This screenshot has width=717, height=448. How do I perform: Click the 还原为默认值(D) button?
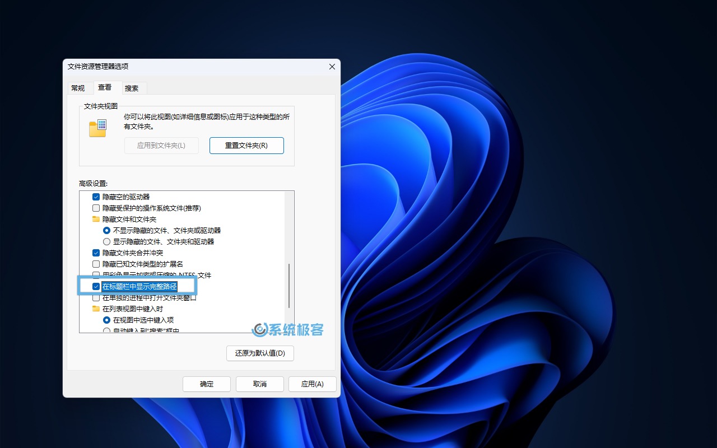[260, 353]
